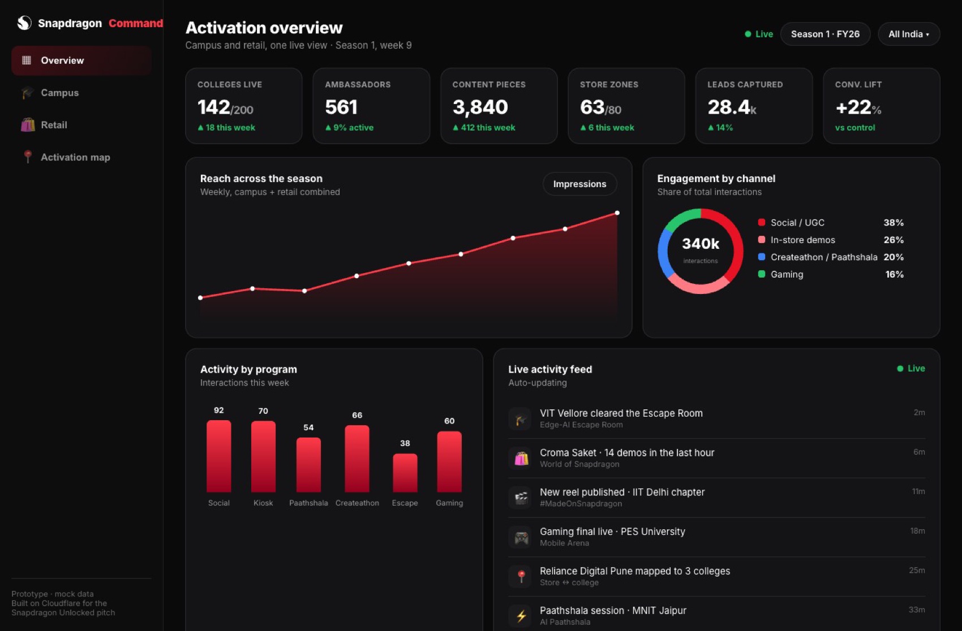Select the Createathon / Paathshala blue swatch

(762, 257)
